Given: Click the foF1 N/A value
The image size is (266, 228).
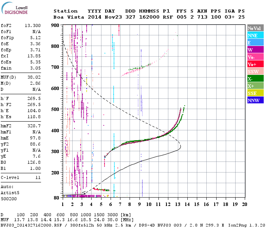Looking at the screenshot, I should click(x=36, y=32).
